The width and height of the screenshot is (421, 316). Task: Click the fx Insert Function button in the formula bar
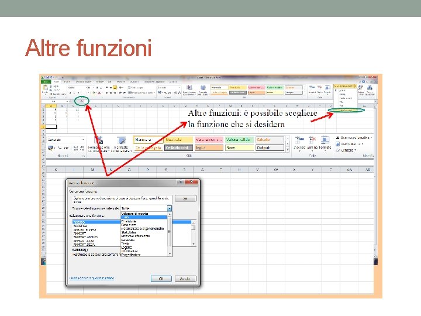coord(82,101)
